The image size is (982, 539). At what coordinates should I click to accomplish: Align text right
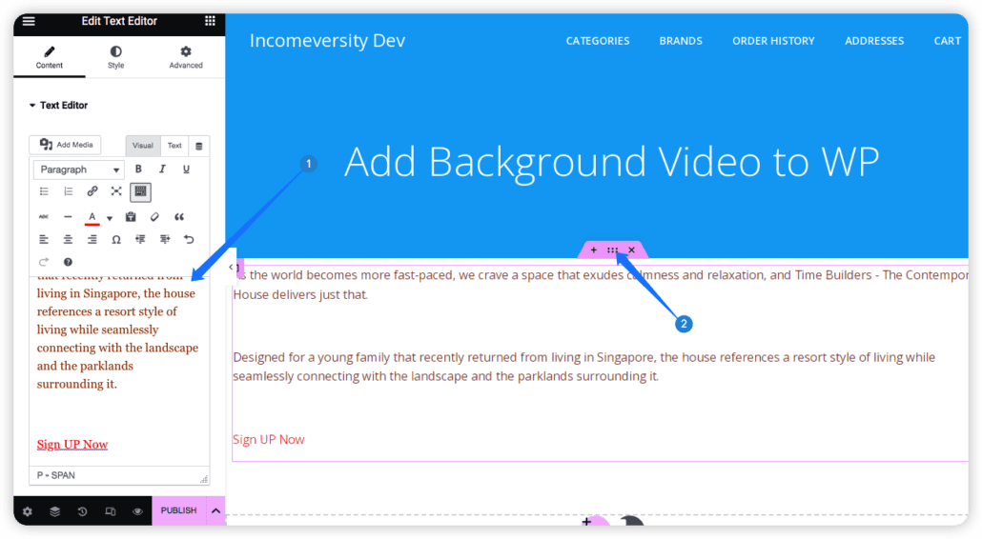click(92, 239)
